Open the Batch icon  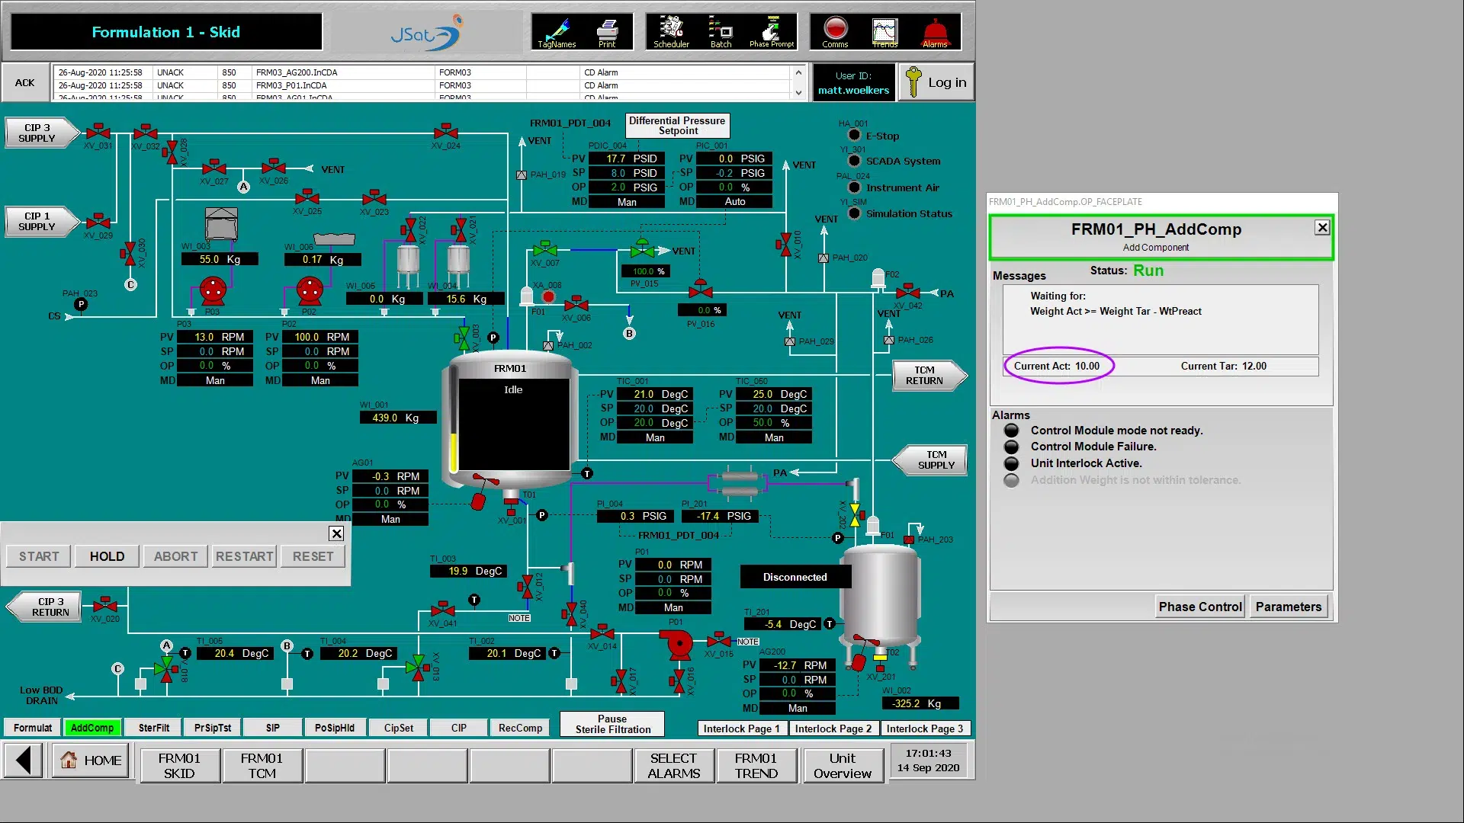pyautogui.click(x=721, y=31)
